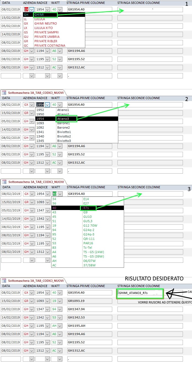Click the field containing GHIMI_ATIANO3_R7s
The height and width of the screenshot is (374, 192).
click(x=140, y=293)
